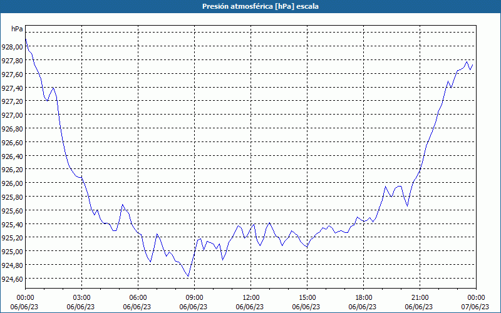
Task: Click the 927,60 y-axis value
Action: (x=12, y=74)
